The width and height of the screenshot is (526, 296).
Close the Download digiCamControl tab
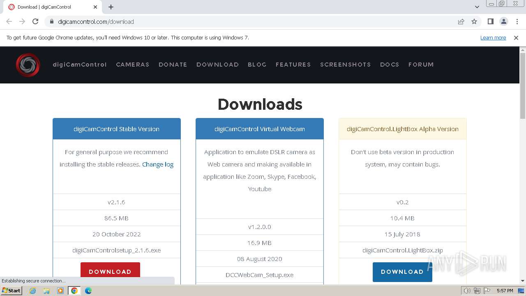tap(95, 7)
